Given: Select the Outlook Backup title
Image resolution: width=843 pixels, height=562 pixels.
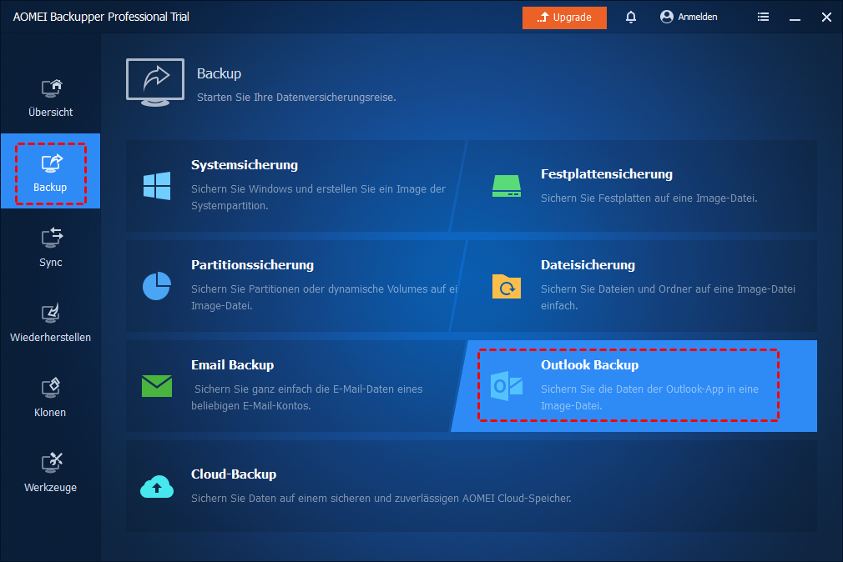Looking at the screenshot, I should pyautogui.click(x=590, y=365).
